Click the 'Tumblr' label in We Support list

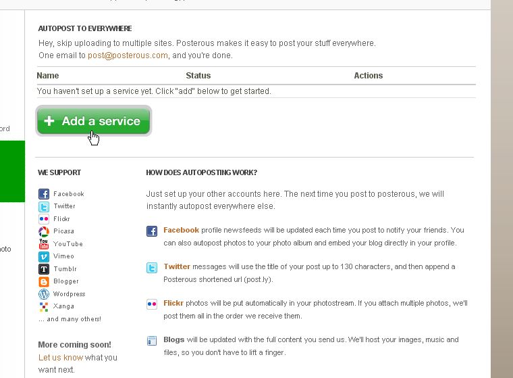[65, 269]
